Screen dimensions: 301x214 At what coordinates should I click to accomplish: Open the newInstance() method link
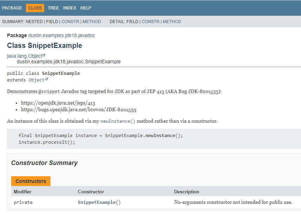pos(118,121)
